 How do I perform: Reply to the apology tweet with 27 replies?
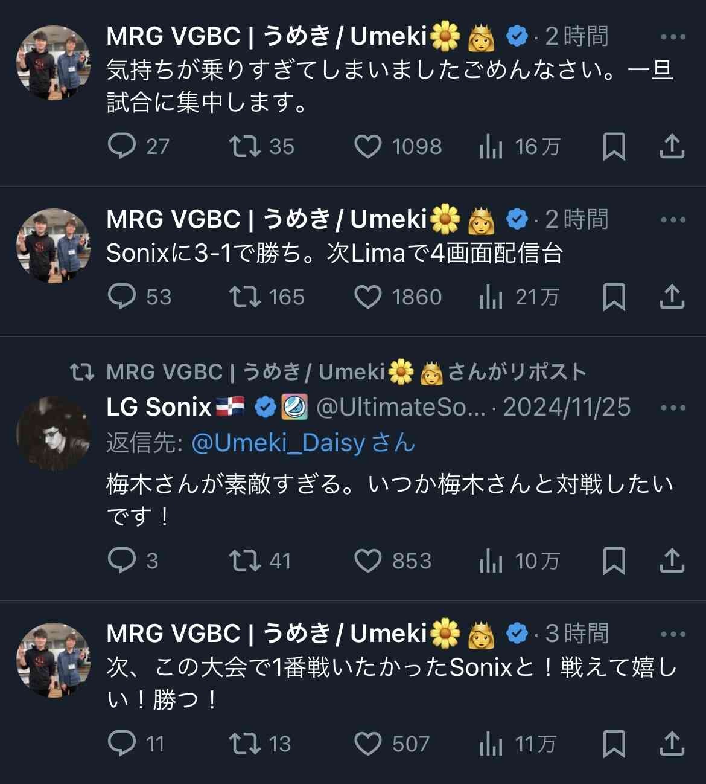(x=121, y=146)
